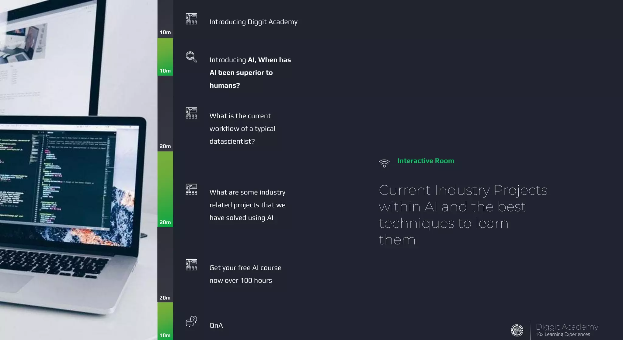Screen dimensions: 623x340
Task: Click the Diggit Academy circular logo
Action: click(517, 330)
